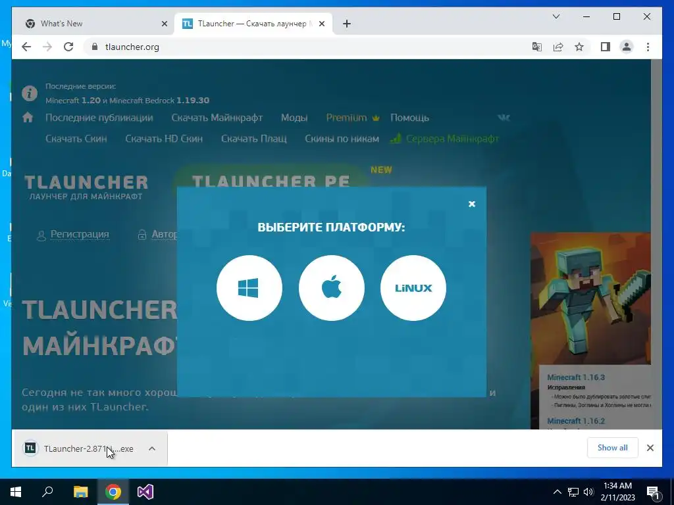Open the VK social icon
The image size is (674, 505).
click(504, 117)
